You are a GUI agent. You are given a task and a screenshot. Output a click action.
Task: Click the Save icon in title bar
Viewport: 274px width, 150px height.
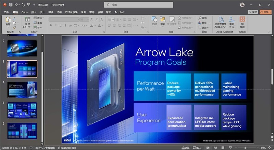(x=11, y=5)
